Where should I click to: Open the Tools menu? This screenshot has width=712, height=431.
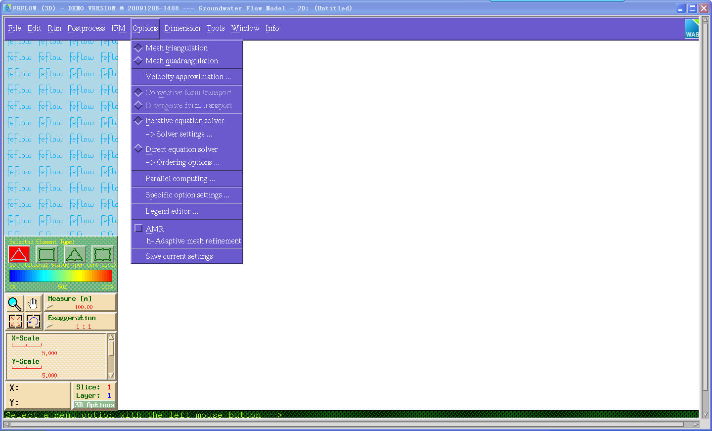tap(216, 28)
